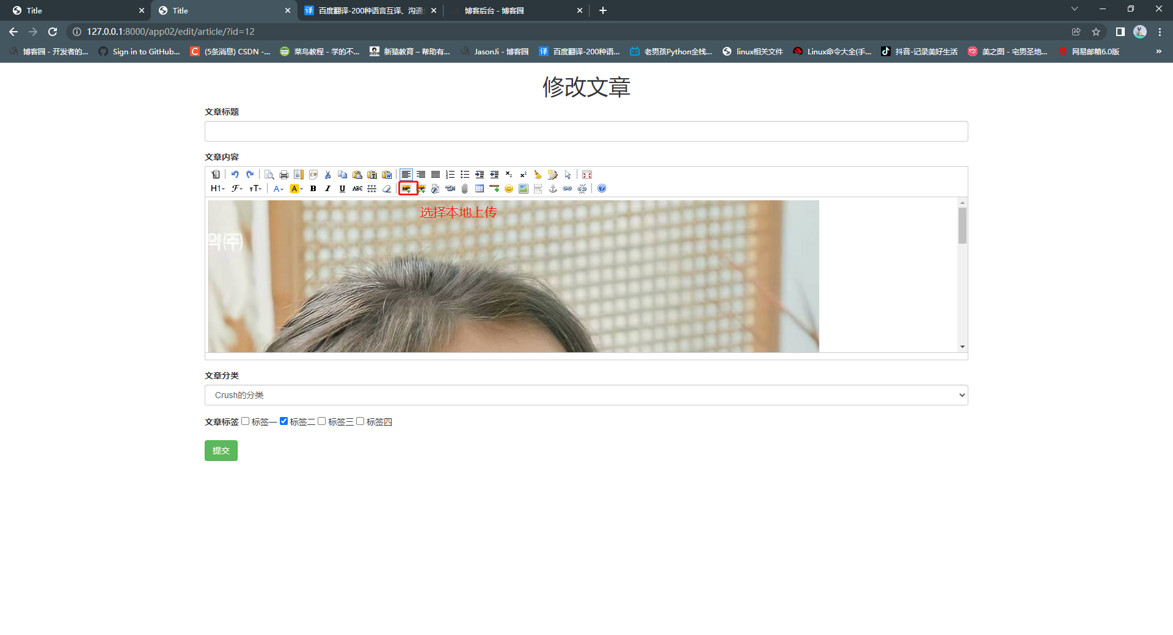The height and width of the screenshot is (635, 1173).
Task: Switch the editor to HTML source mode
Action: click(x=216, y=175)
